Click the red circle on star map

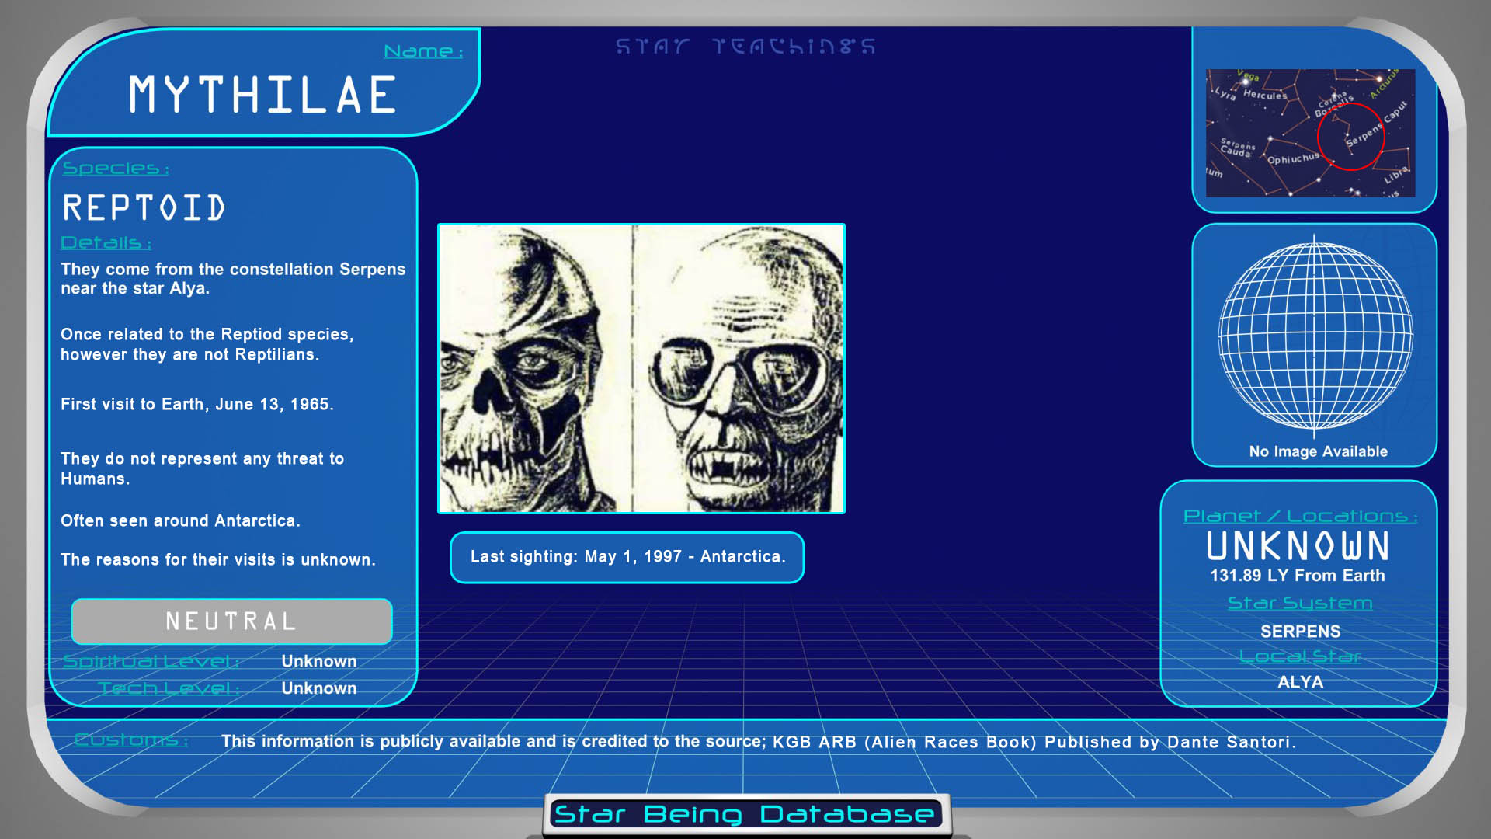tap(1351, 137)
